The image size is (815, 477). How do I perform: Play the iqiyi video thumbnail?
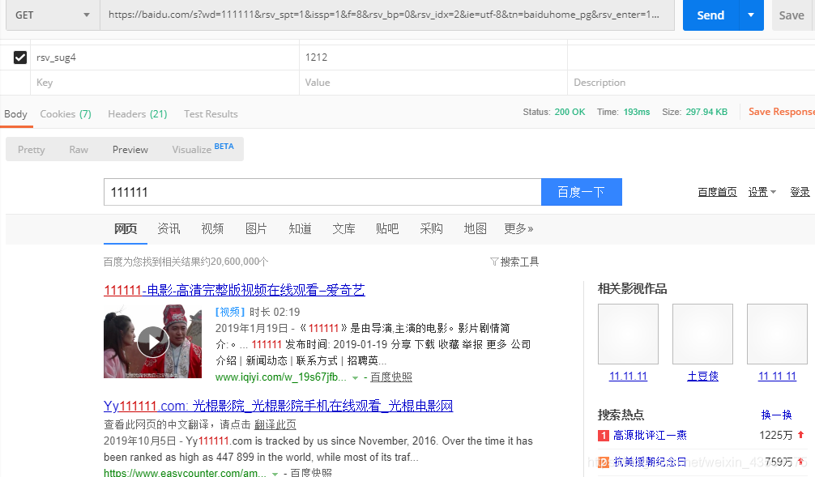pyautogui.click(x=152, y=342)
